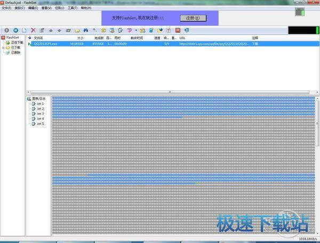Open the 查看(V) menu
320x243 pixels.
(46, 8)
